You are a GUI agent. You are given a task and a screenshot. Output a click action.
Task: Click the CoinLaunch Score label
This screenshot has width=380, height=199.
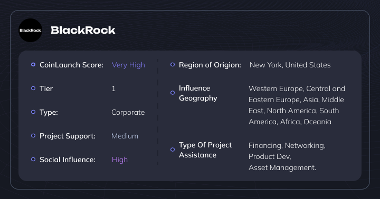click(x=71, y=65)
